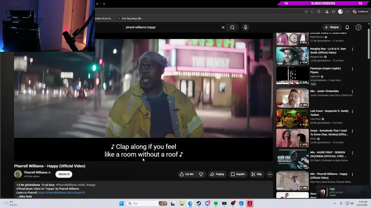
Task: Start voice search with the microphone icon
Action: pos(245,27)
